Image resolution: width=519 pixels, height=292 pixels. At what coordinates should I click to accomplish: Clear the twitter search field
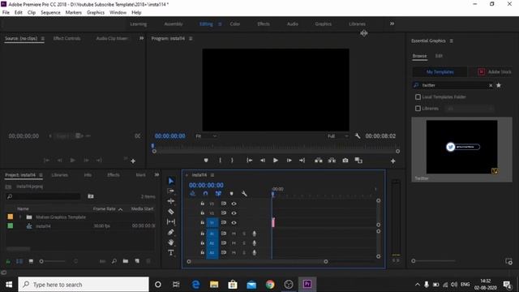(x=491, y=85)
